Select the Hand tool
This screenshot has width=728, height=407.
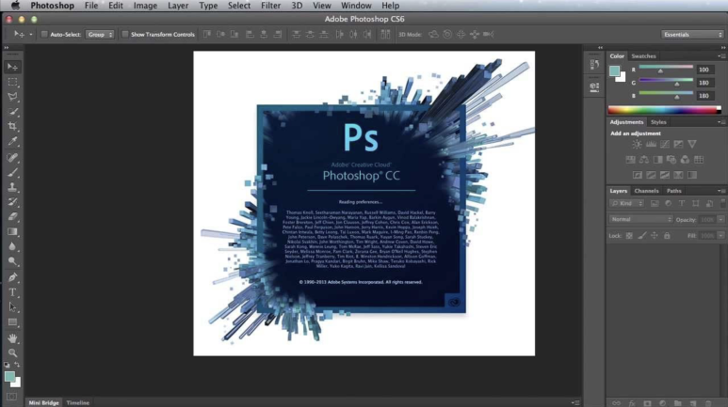point(12,338)
